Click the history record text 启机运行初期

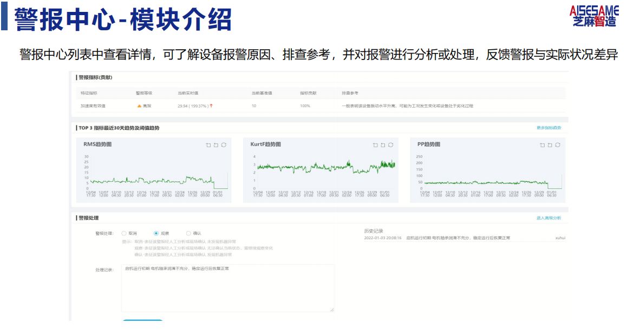tap(458, 238)
